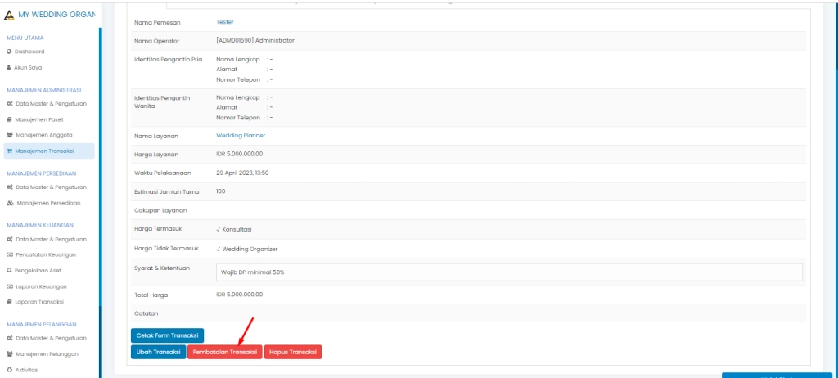Select the Harga Layanan value IDR 5.000.000,00
The image size is (838, 378).
click(240, 155)
